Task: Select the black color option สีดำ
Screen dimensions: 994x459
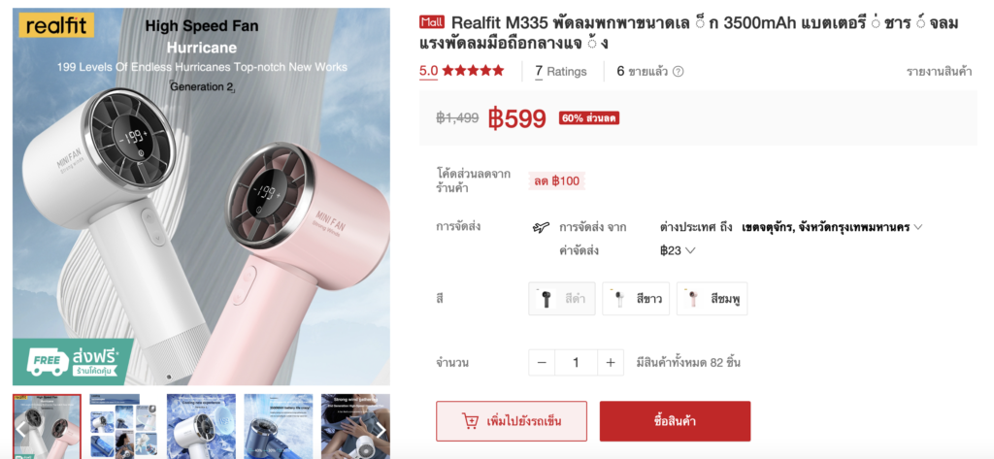Action: pos(562,299)
